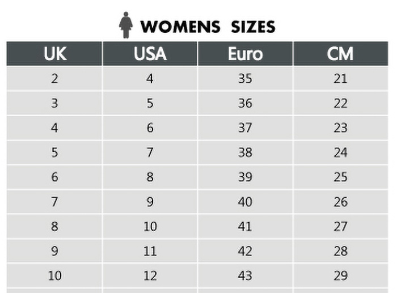397x293 pixels.
Task: Click Euro size 41 cell
Action: coord(245,226)
